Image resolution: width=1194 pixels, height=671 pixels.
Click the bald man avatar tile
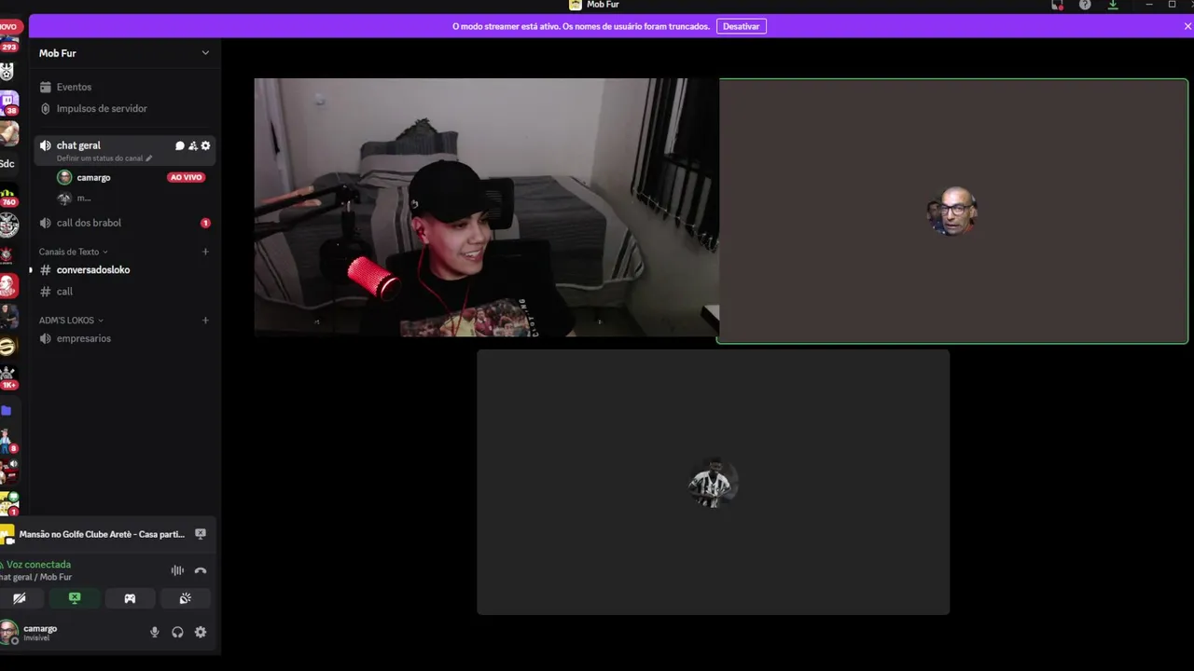952,212
